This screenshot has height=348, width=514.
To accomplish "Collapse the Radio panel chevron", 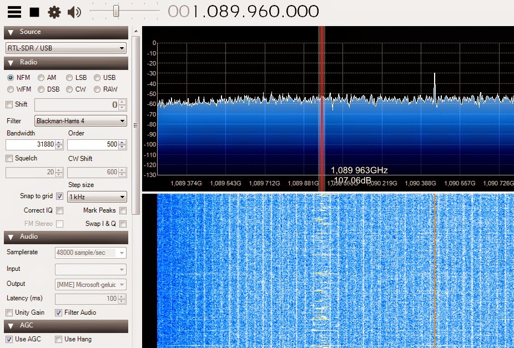I will [10, 63].
